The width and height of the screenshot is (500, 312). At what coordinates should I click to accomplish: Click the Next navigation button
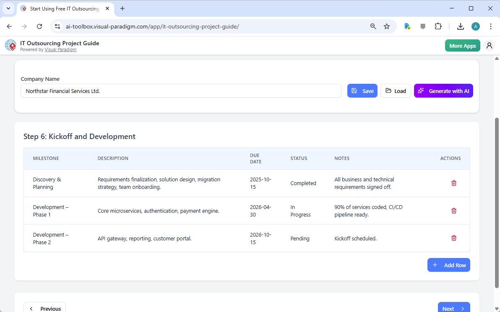tap(454, 308)
